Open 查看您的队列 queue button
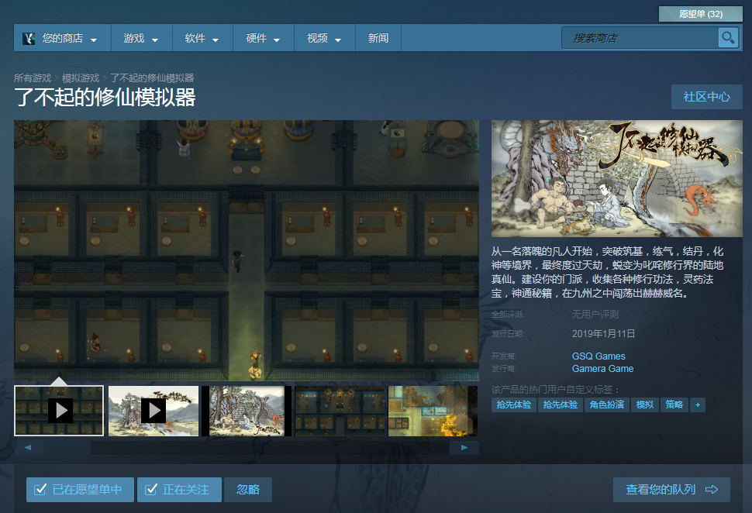752x513 pixels. 671,490
